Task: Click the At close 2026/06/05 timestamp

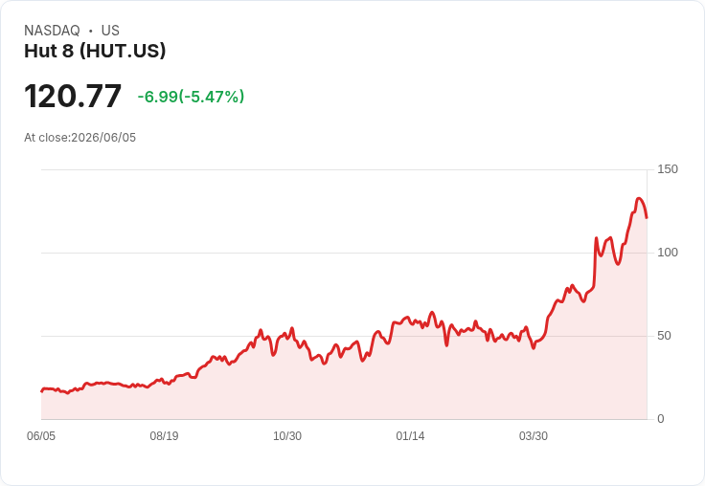Action: coord(80,138)
